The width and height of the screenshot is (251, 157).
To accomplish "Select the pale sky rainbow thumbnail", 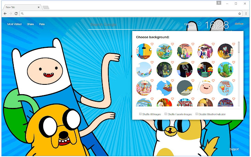I will (x=144, y=69).
